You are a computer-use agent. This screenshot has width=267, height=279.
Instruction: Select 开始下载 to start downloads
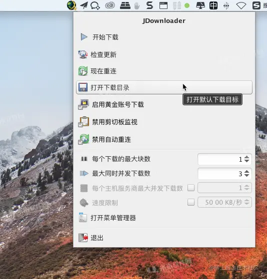click(164, 37)
